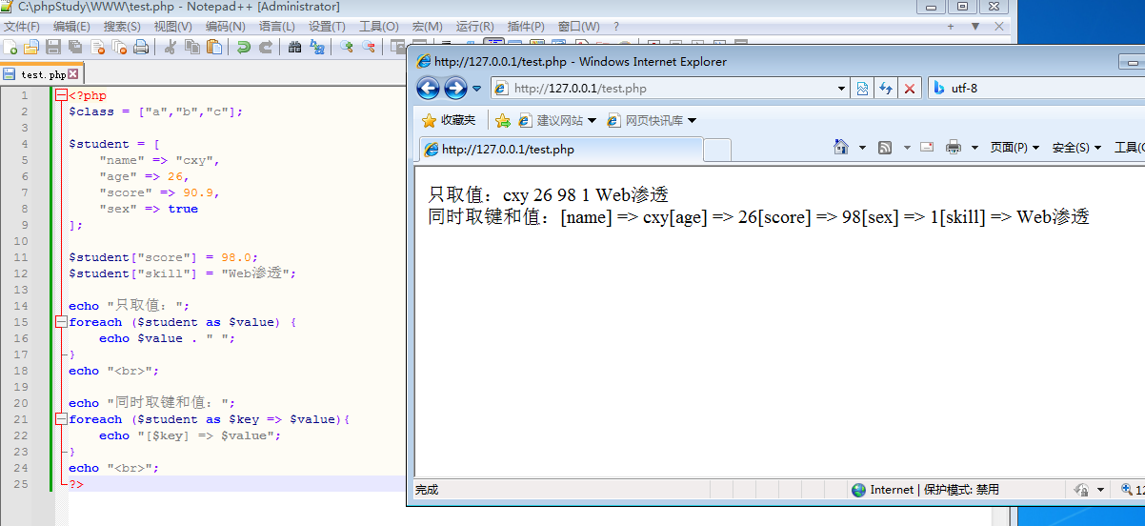Open 插件(P) menu in Notepad++
This screenshot has height=526, width=1145.
526,27
